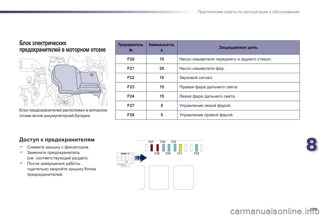Viewport: 325px width, 217px height.
Task: Click the 'Номинальный ток, А' column header
Action: click(162, 47)
